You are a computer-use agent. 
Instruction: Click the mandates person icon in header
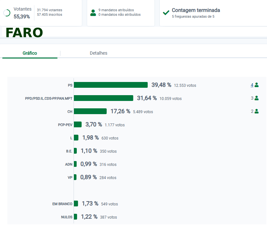[93, 13]
